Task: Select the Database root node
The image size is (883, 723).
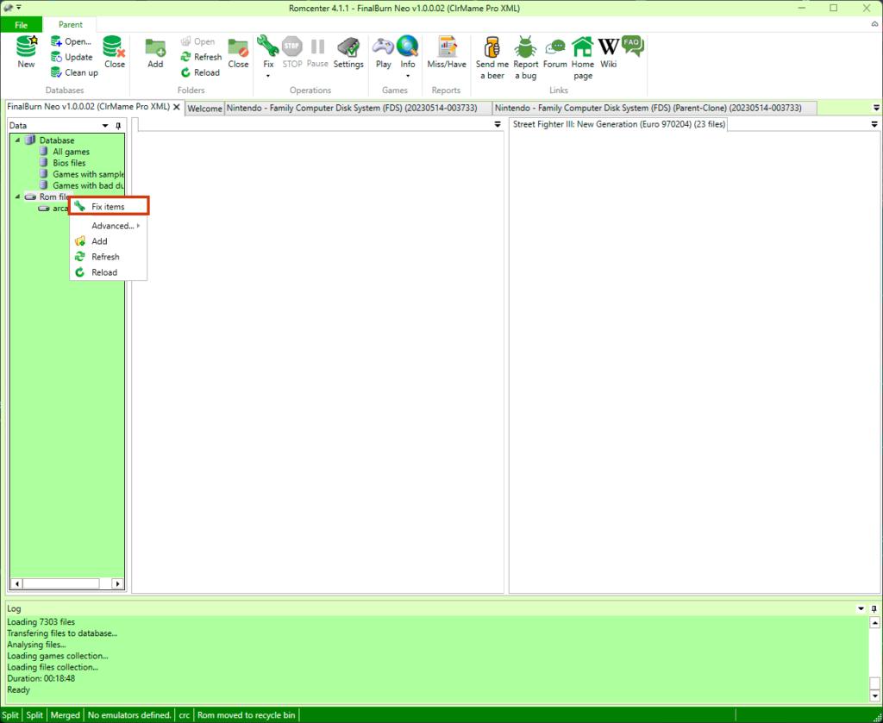Action: coord(56,140)
